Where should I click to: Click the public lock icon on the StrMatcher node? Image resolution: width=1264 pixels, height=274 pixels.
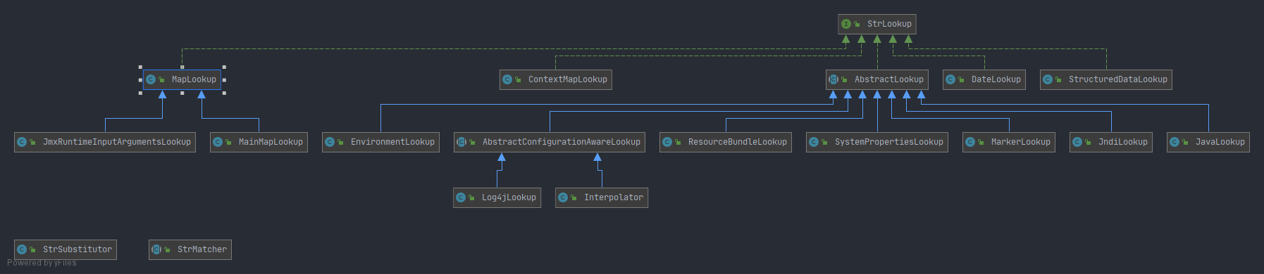click(x=167, y=249)
